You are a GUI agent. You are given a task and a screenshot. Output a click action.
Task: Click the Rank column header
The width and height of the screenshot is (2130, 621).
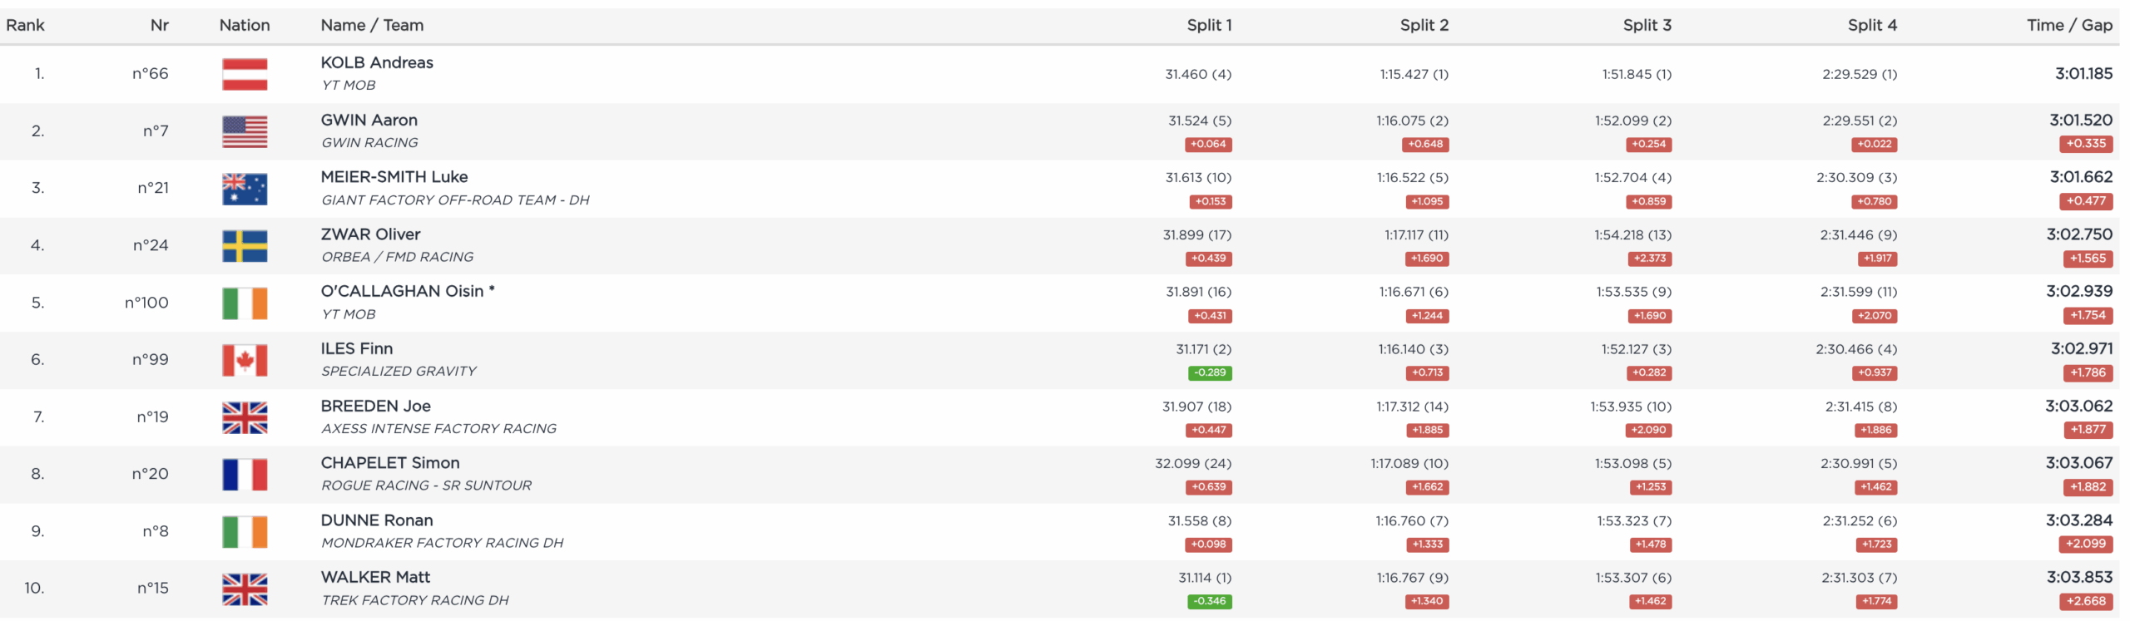[25, 25]
